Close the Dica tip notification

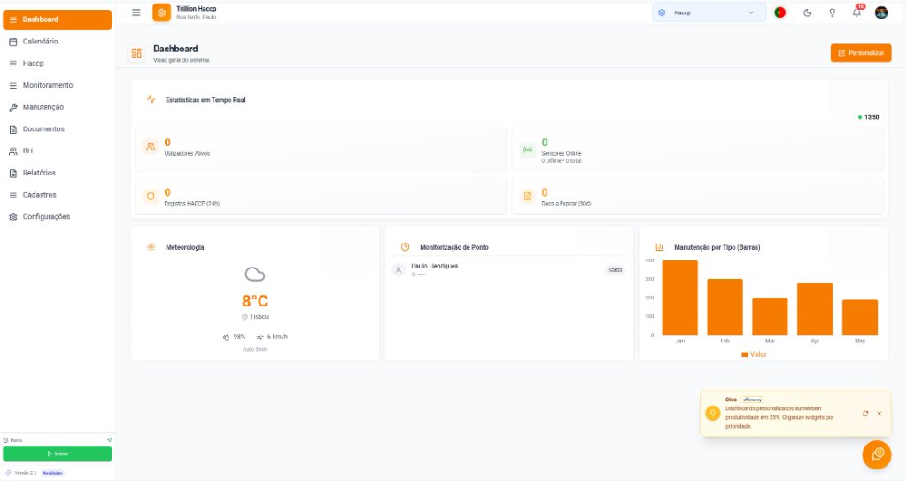(880, 414)
